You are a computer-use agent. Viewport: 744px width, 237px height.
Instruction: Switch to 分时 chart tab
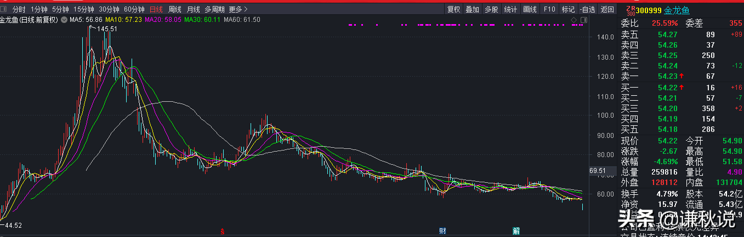(19, 9)
